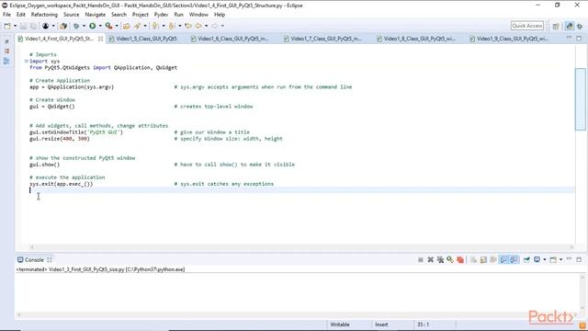Open the Window menu
588x331 pixels.
click(x=198, y=15)
